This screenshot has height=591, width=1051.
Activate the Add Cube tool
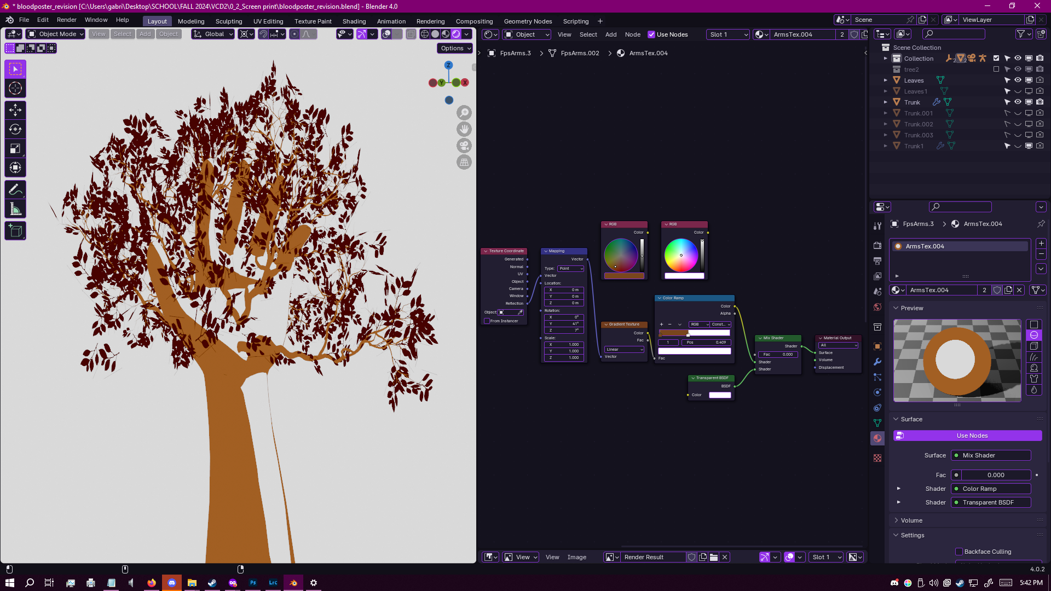click(15, 231)
